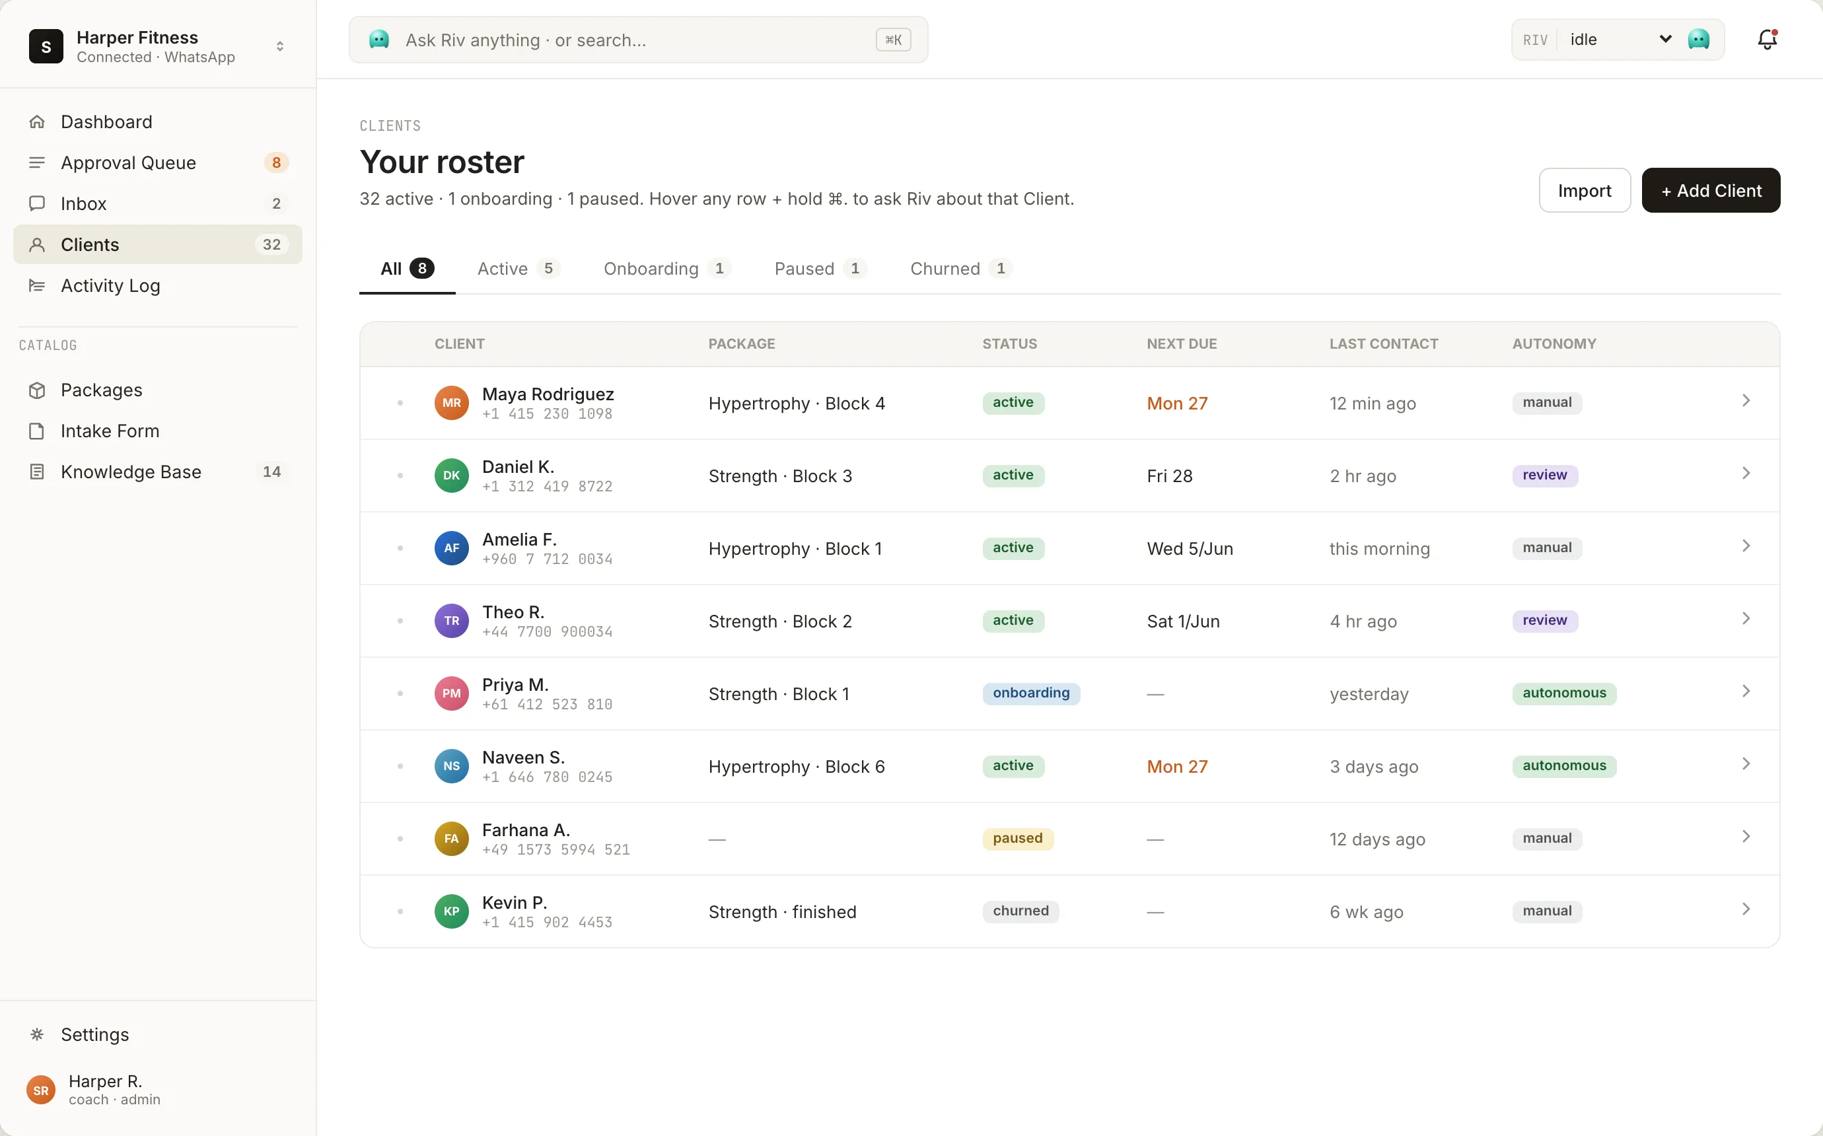Open Dashboard in sidebar
The width and height of the screenshot is (1823, 1136).
tap(158, 122)
